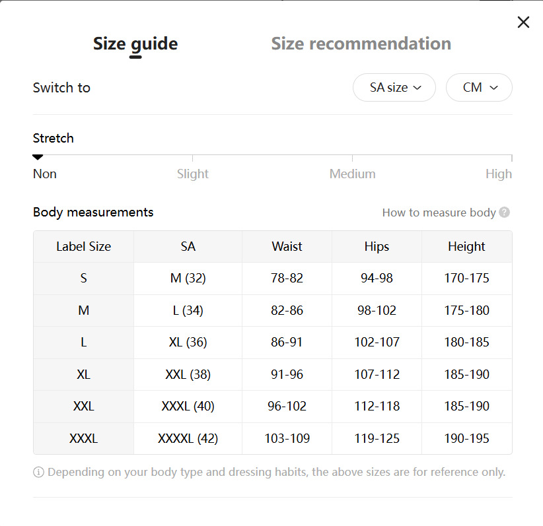
Task: Click the Waist column header
Action: pyautogui.click(x=287, y=247)
